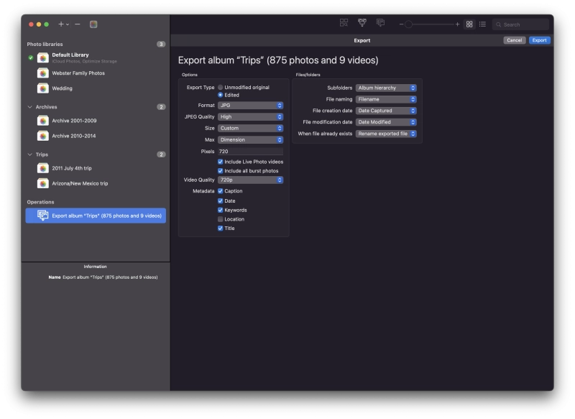The height and width of the screenshot is (419, 575).
Task: Collapse the Archives section
Action: pyautogui.click(x=30, y=107)
